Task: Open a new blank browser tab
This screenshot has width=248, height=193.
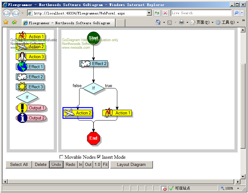Action: pos(121,23)
